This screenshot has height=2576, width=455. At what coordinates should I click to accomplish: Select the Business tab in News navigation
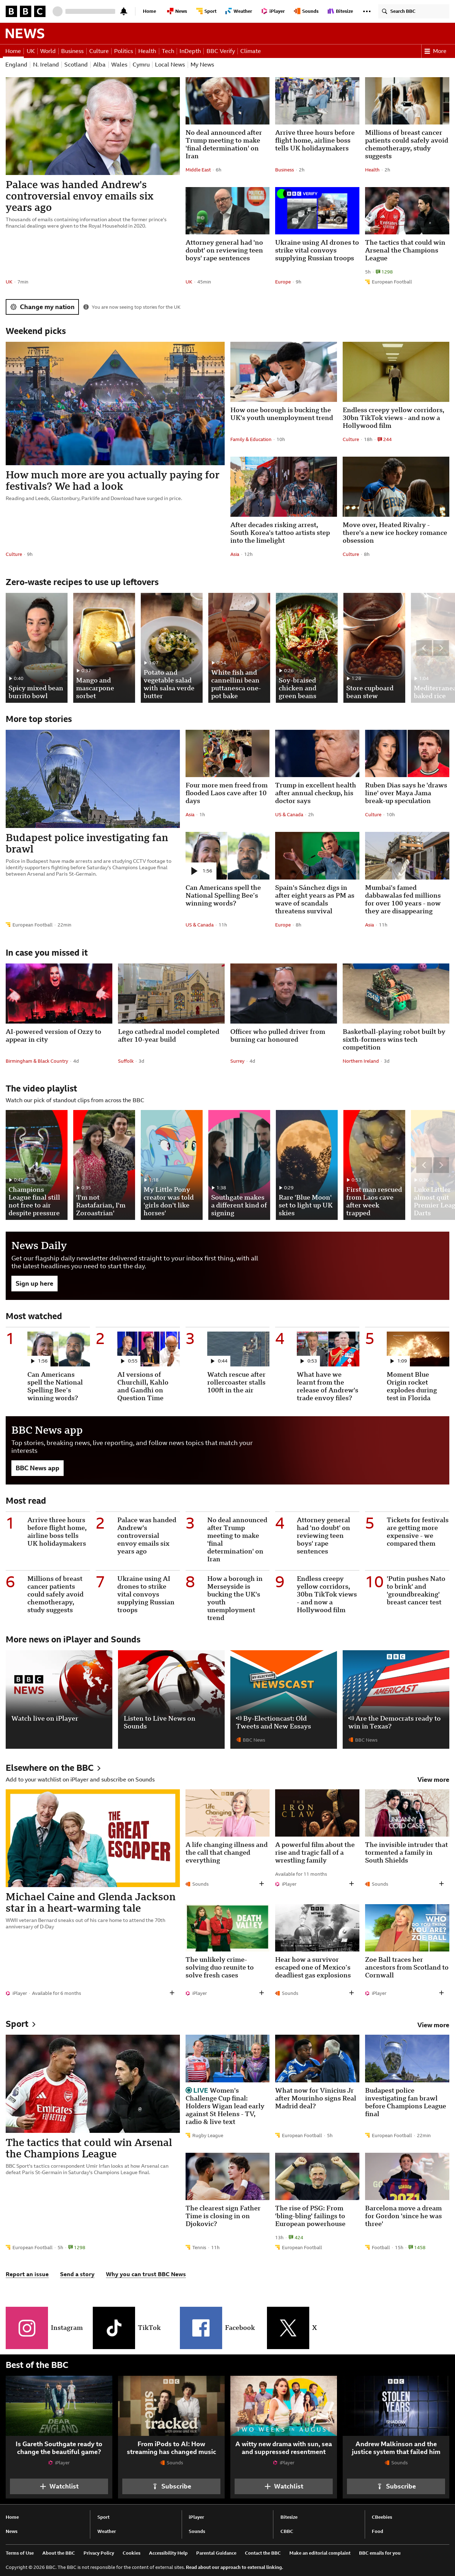(72, 51)
